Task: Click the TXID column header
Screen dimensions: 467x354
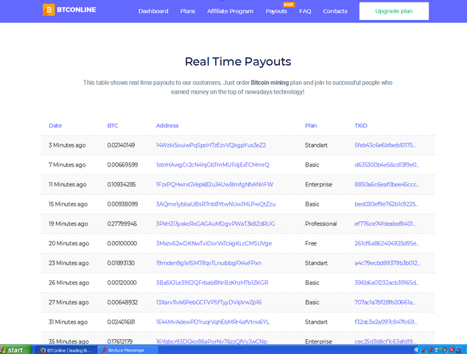Action: pos(361,125)
